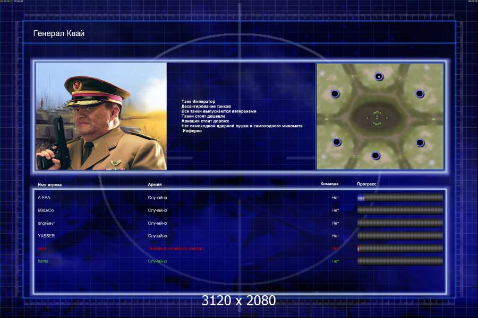Click the 'Инферно' line

coord(192,130)
